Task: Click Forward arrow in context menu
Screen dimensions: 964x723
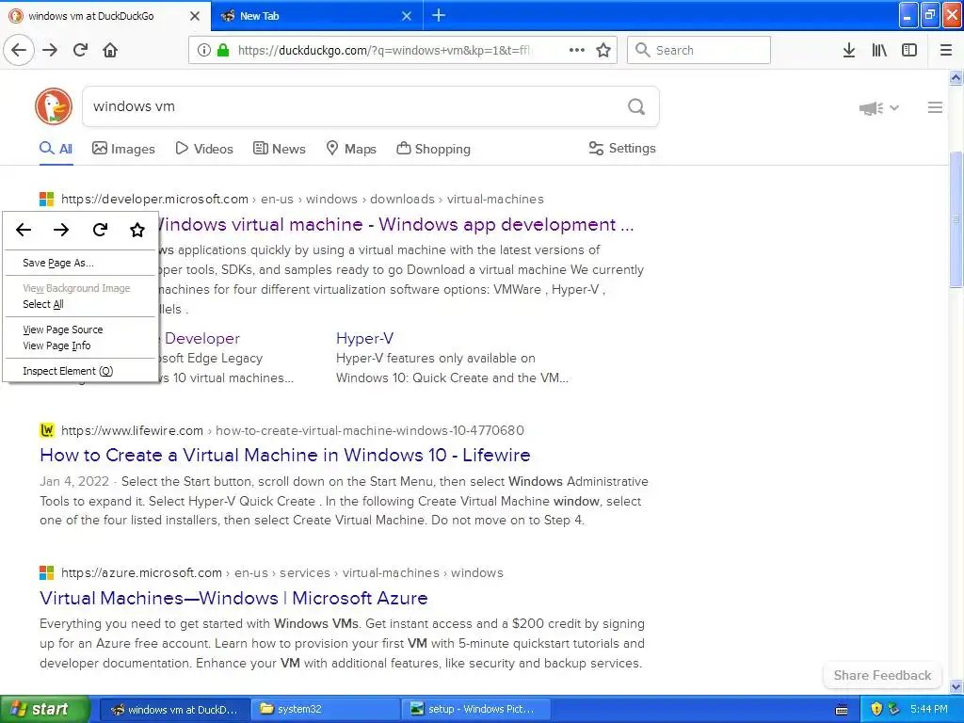Action: 61,230
